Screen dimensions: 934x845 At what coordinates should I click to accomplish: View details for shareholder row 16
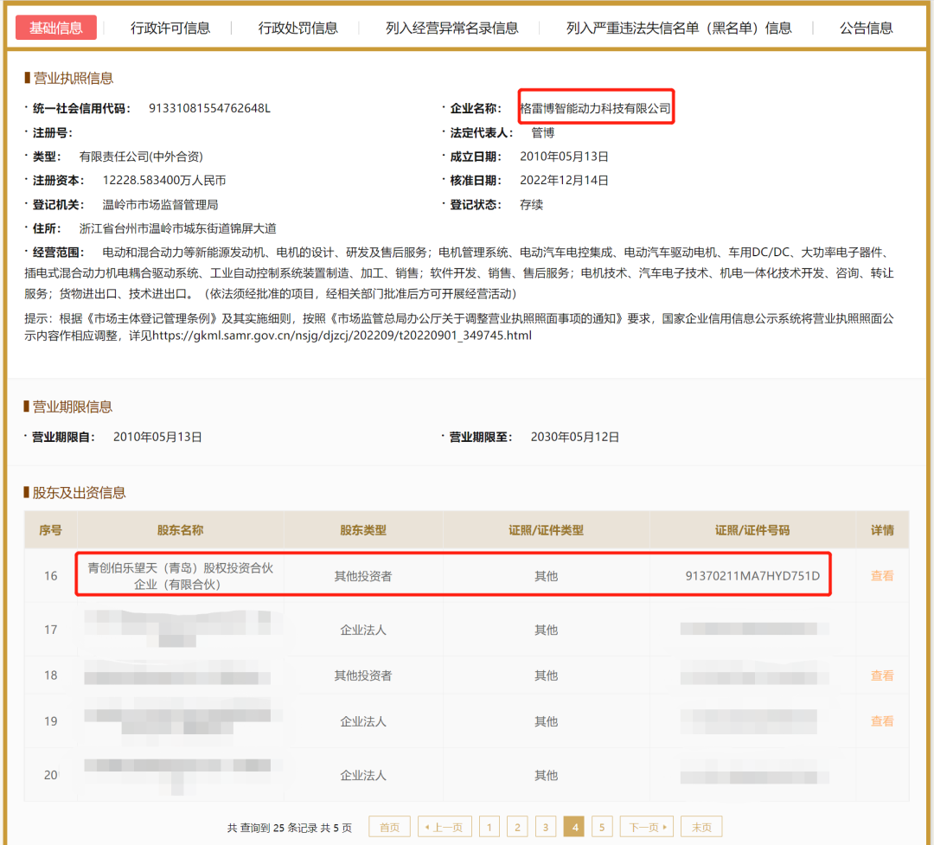click(882, 576)
